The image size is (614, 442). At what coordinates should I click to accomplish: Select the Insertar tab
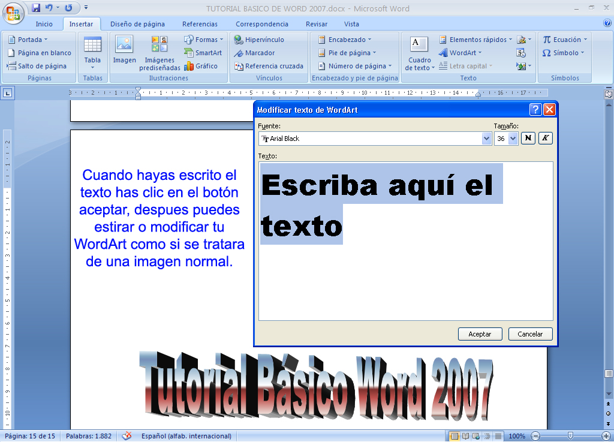pos(81,24)
